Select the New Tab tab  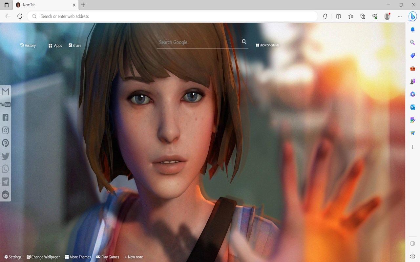pyautogui.click(x=46, y=5)
